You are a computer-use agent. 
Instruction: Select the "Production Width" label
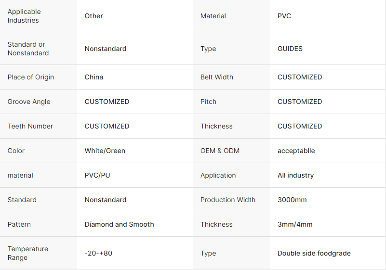pos(228,200)
